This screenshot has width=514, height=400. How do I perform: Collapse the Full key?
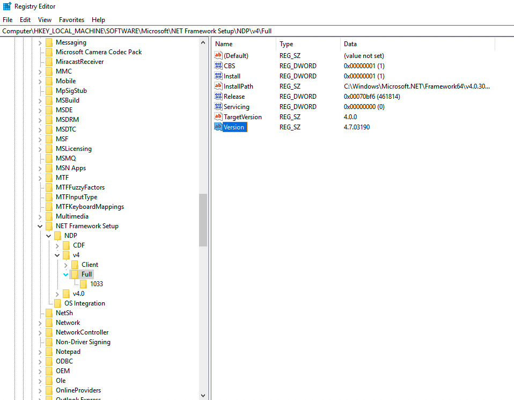tap(65, 275)
